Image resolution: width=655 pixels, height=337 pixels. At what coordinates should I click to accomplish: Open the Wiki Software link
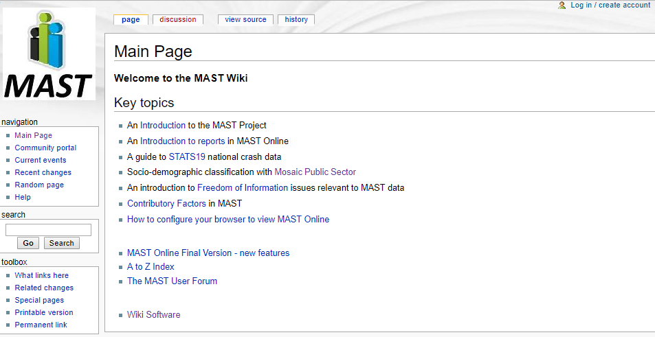click(x=154, y=314)
